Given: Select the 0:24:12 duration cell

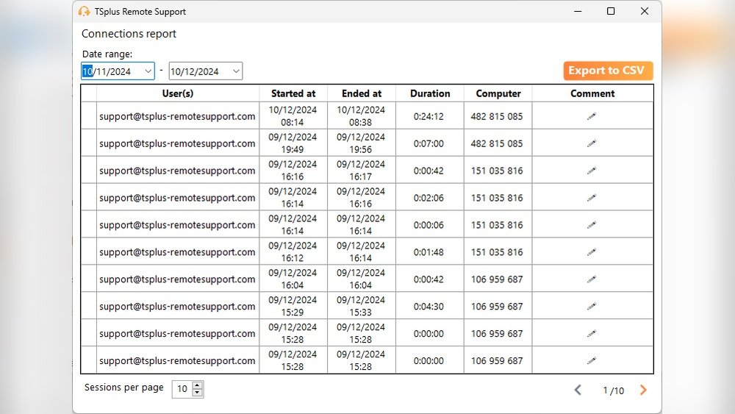Looking at the screenshot, I should [x=429, y=116].
